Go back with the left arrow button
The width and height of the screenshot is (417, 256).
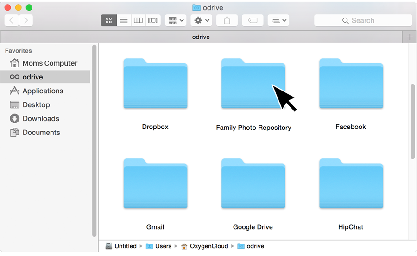pyautogui.click(x=12, y=20)
